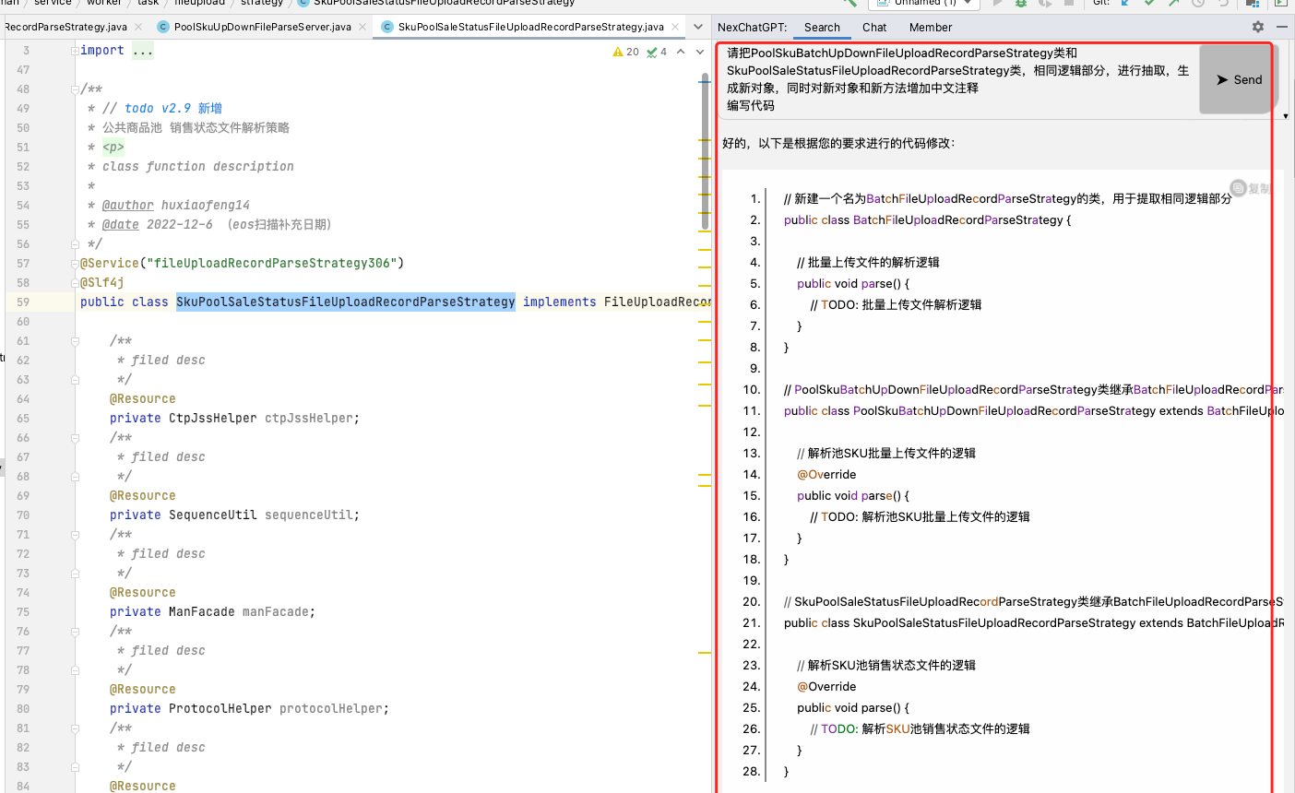Collapse the comment fold at line 81

75,728
